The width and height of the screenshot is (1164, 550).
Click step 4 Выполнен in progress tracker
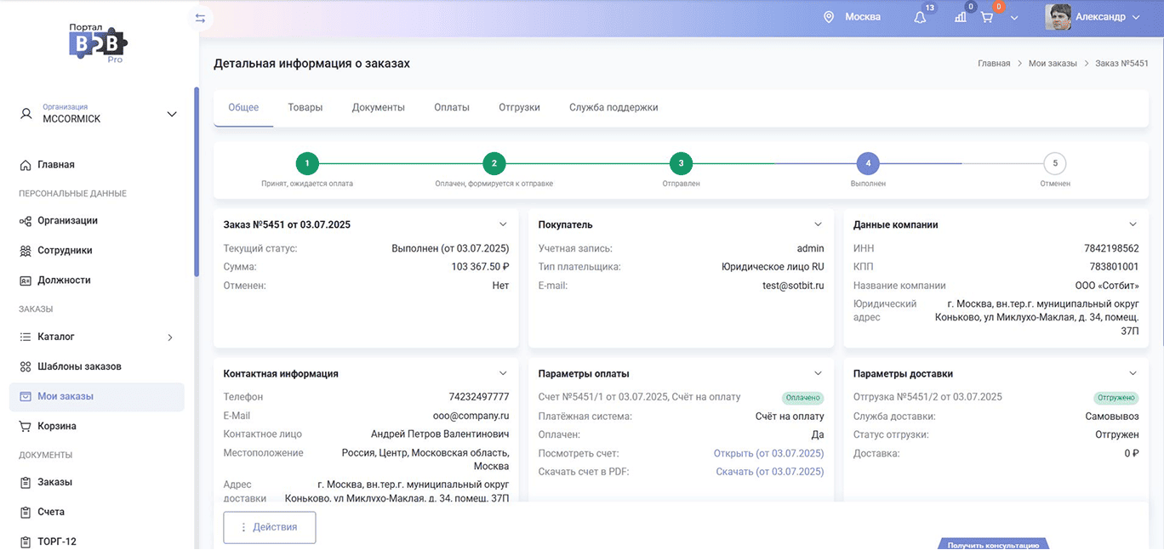[867, 163]
